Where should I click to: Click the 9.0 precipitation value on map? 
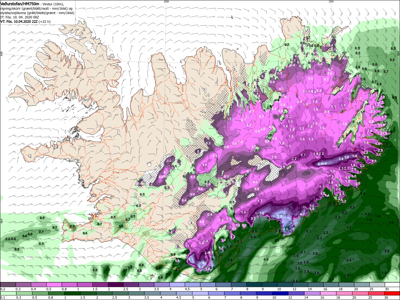(x=286, y=229)
